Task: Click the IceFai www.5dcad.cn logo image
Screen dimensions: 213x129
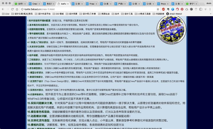Action: tap(171, 30)
